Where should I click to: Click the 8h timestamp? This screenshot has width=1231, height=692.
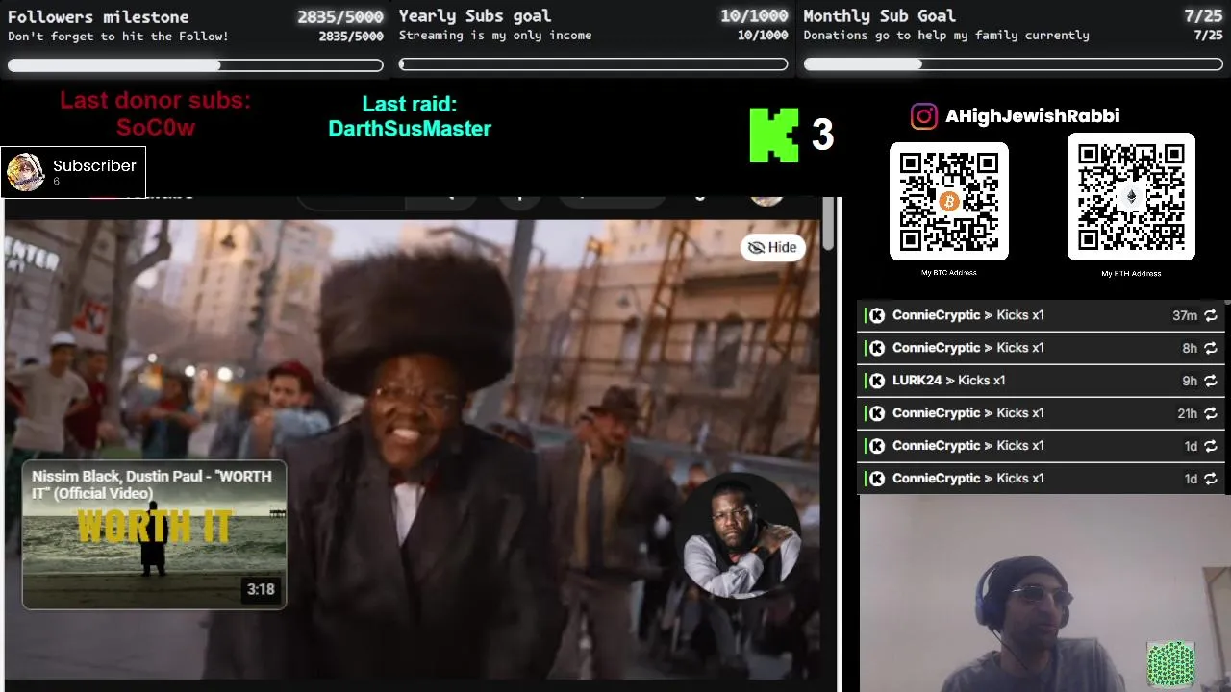tap(1190, 348)
